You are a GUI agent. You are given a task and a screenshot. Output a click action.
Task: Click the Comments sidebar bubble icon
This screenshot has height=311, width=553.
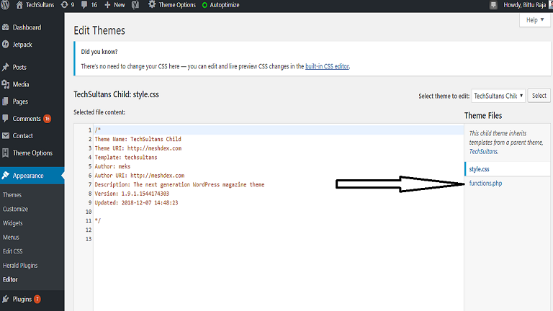pyautogui.click(x=5, y=119)
